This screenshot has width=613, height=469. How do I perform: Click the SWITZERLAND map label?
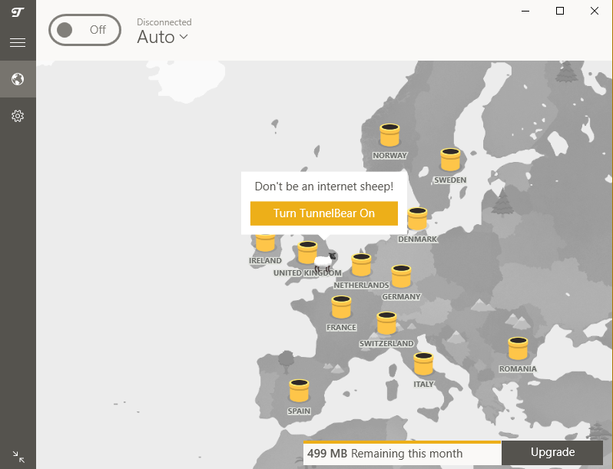(386, 343)
